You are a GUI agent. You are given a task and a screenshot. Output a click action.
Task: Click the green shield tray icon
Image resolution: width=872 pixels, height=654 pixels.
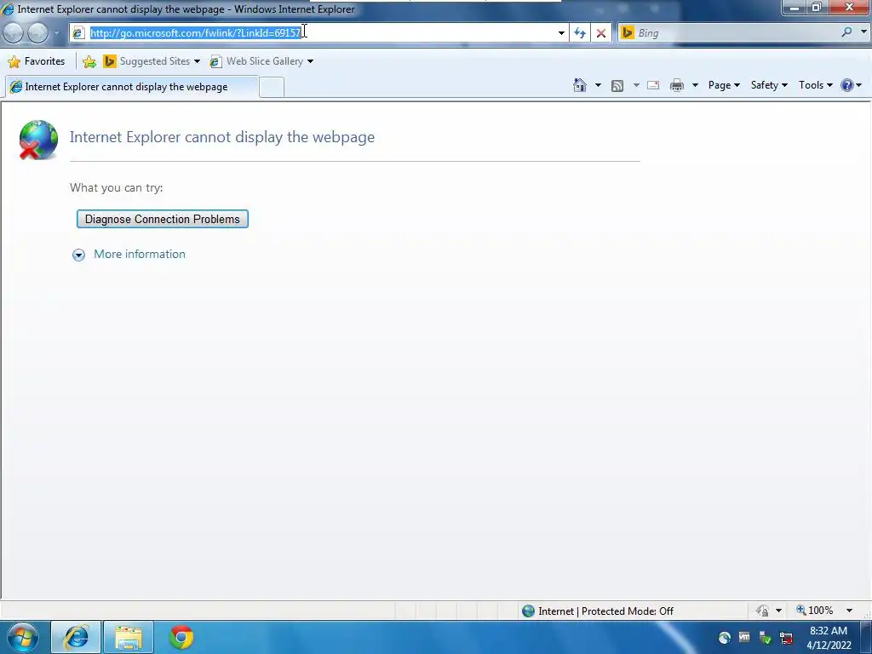click(766, 637)
